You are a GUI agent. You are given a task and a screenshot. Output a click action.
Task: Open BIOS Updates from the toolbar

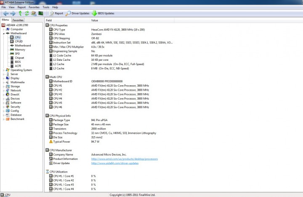coord(103,13)
